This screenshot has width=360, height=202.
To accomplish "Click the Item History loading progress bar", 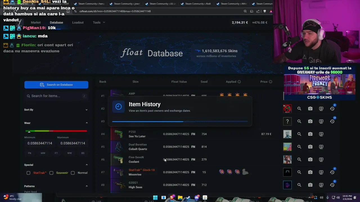I will pyautogui.click(x=180, y=121).
